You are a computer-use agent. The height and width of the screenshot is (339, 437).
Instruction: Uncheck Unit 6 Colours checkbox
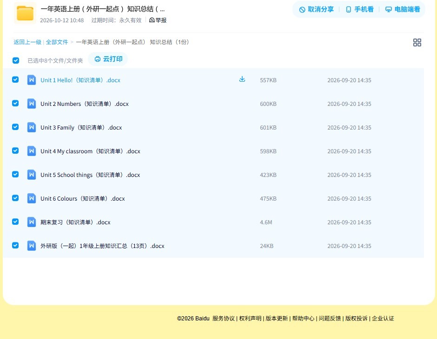pos(15,198)
